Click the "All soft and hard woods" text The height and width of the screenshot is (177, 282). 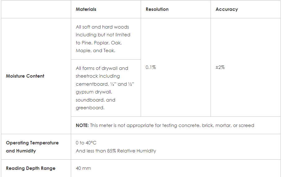[x=102, y=27]
